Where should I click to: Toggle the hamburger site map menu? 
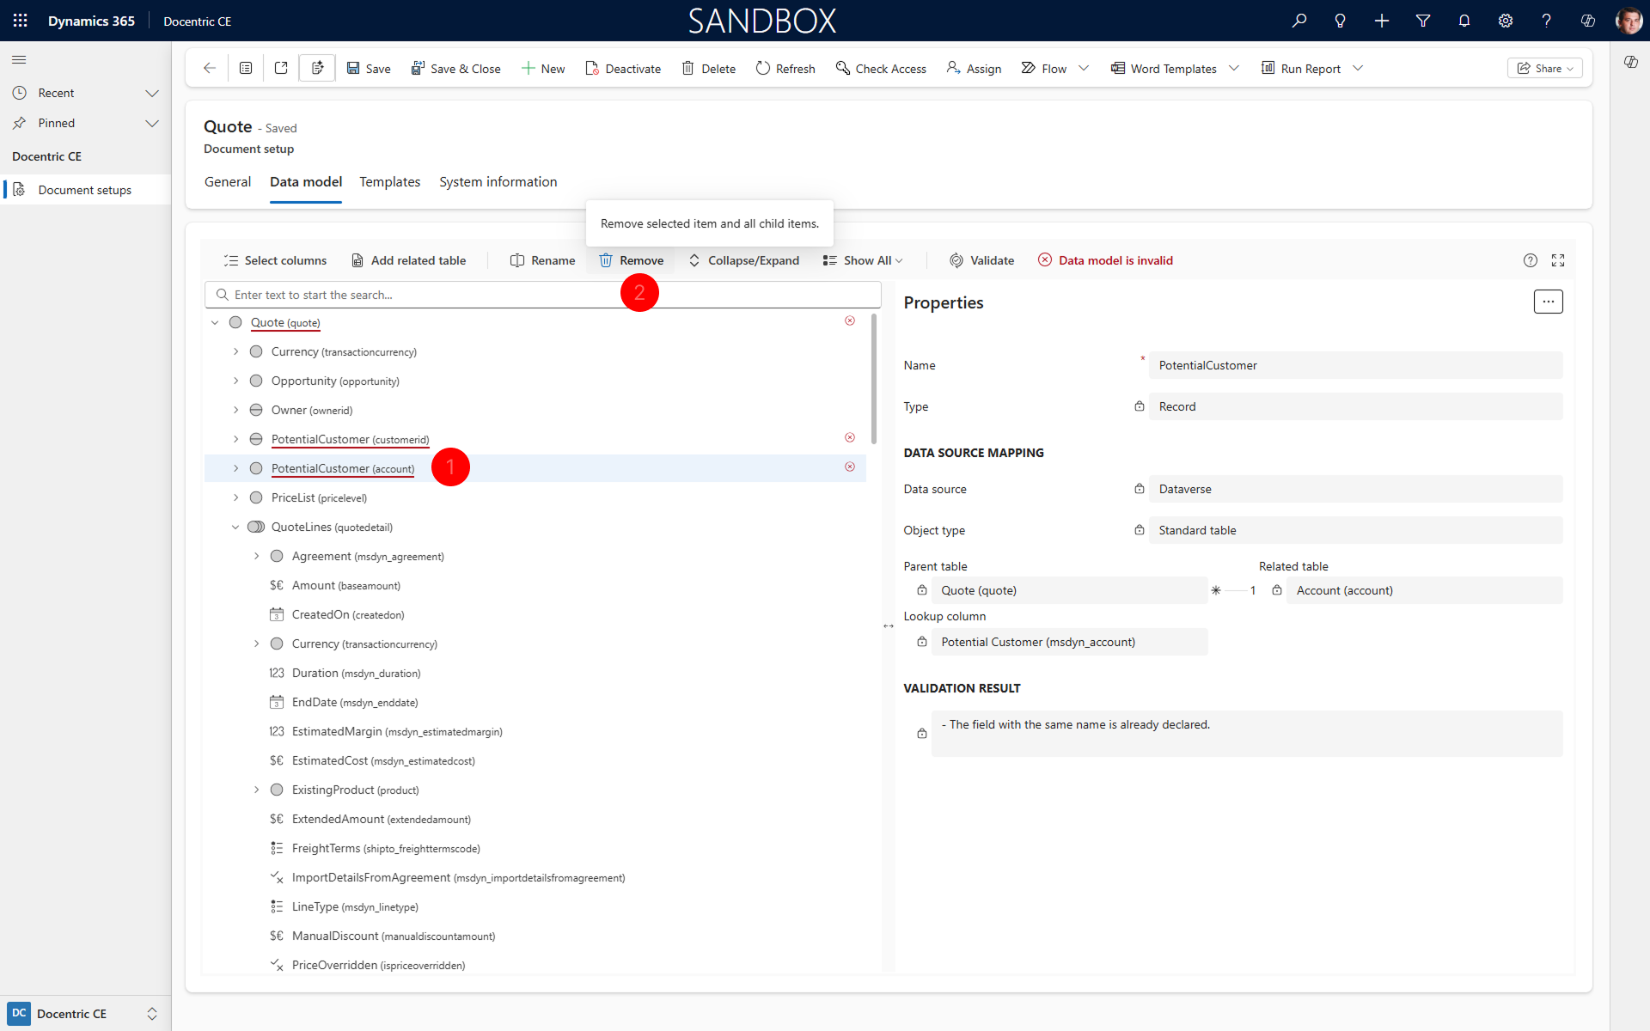tap(19, 59)
